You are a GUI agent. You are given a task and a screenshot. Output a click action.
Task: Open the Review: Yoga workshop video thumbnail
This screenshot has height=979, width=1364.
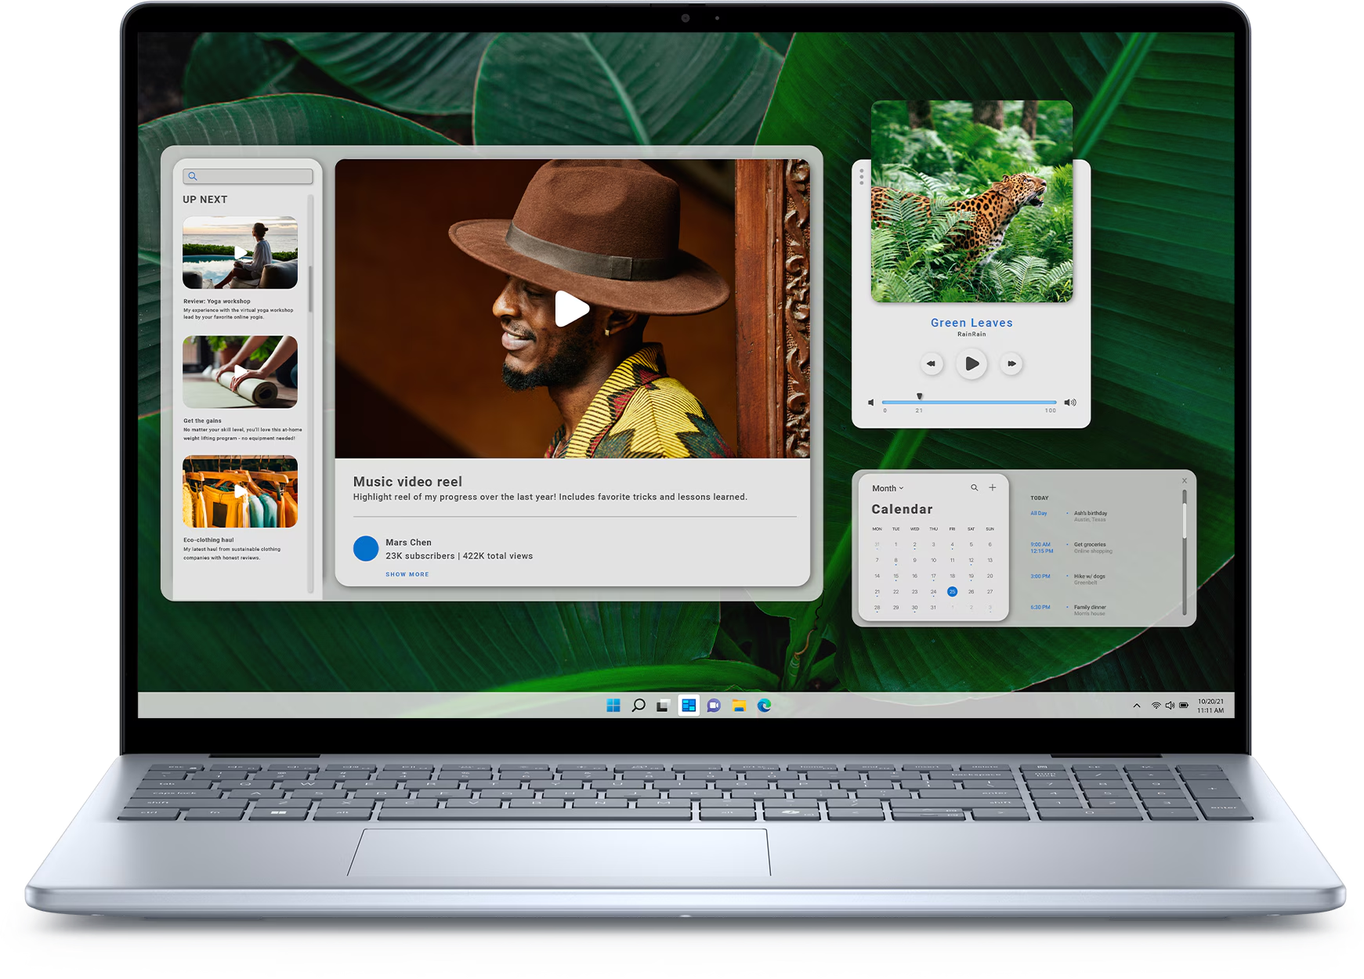[240, 253]
